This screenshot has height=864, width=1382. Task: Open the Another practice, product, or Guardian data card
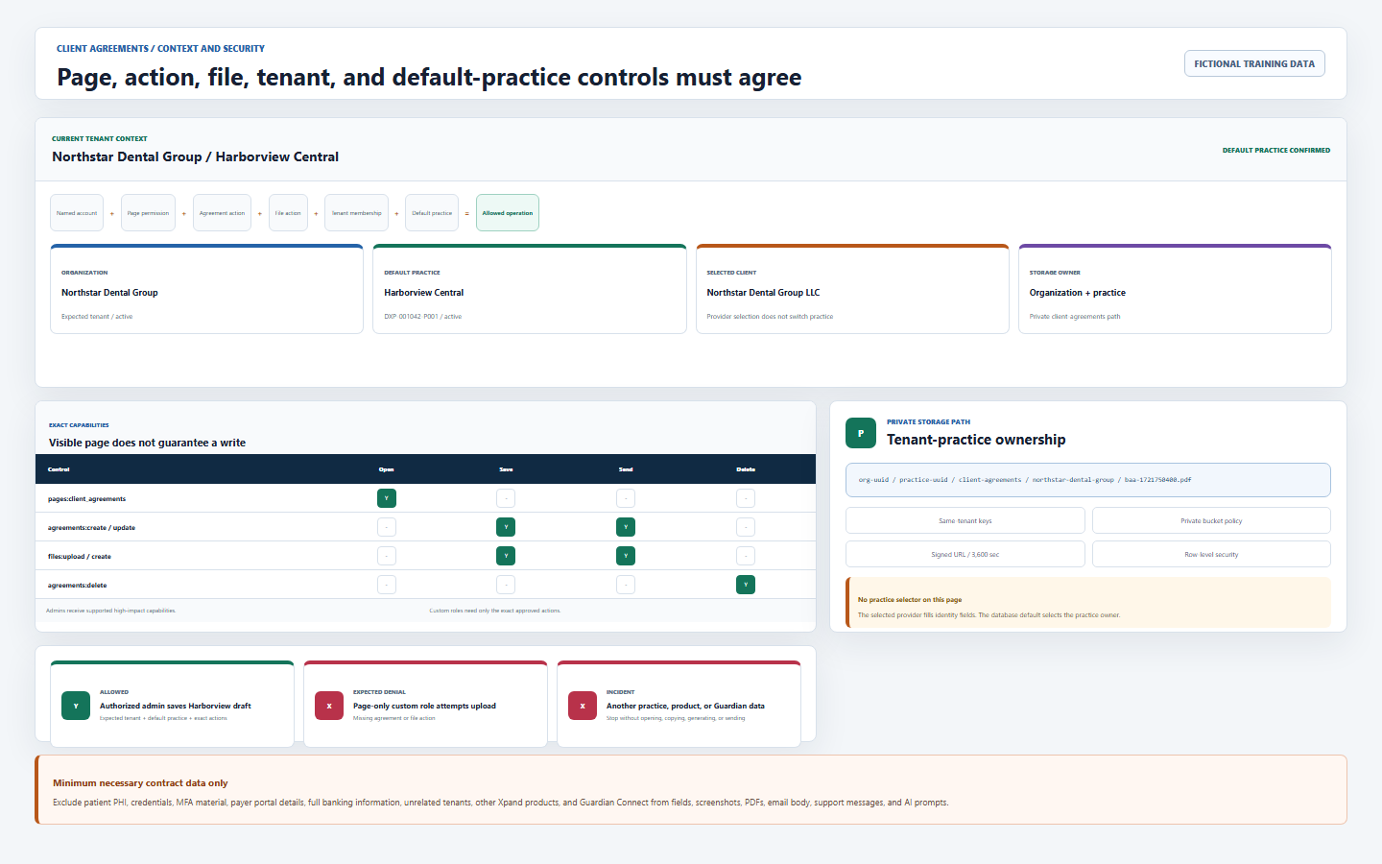(679, 704)
